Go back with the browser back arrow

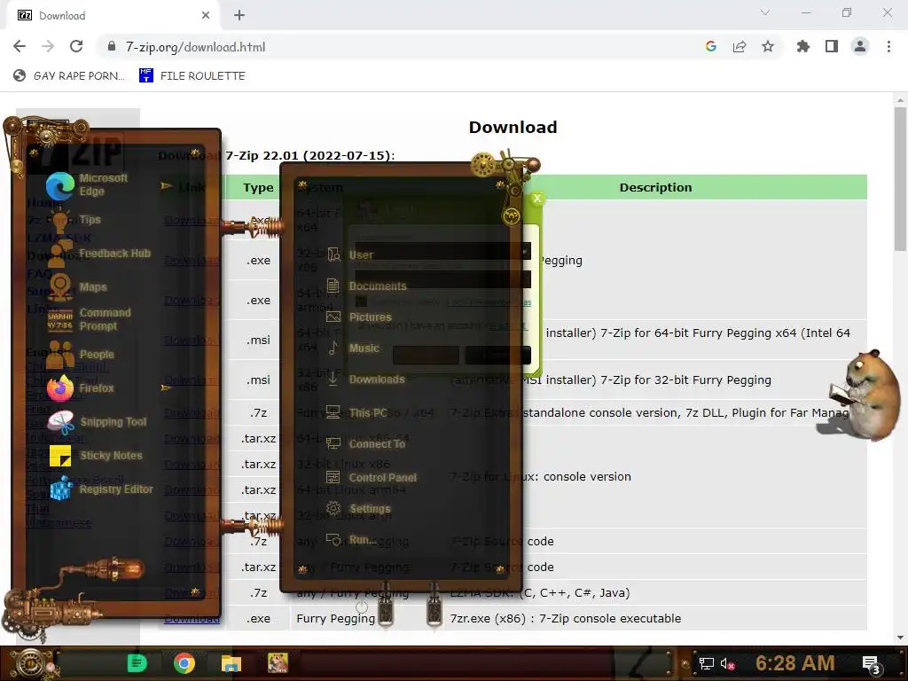pos(20,46)
